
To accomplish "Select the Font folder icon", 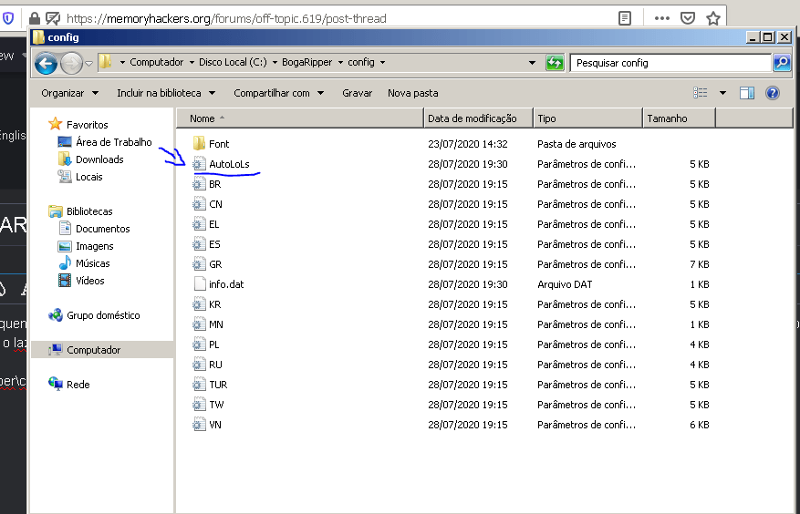I will 199,143.
